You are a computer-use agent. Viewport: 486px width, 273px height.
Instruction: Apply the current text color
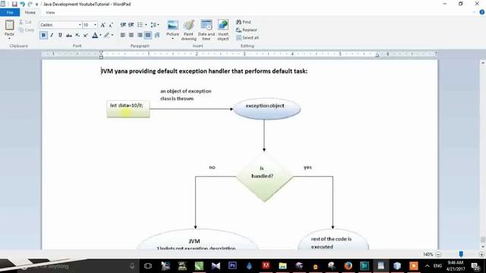(x=95, y=36)
